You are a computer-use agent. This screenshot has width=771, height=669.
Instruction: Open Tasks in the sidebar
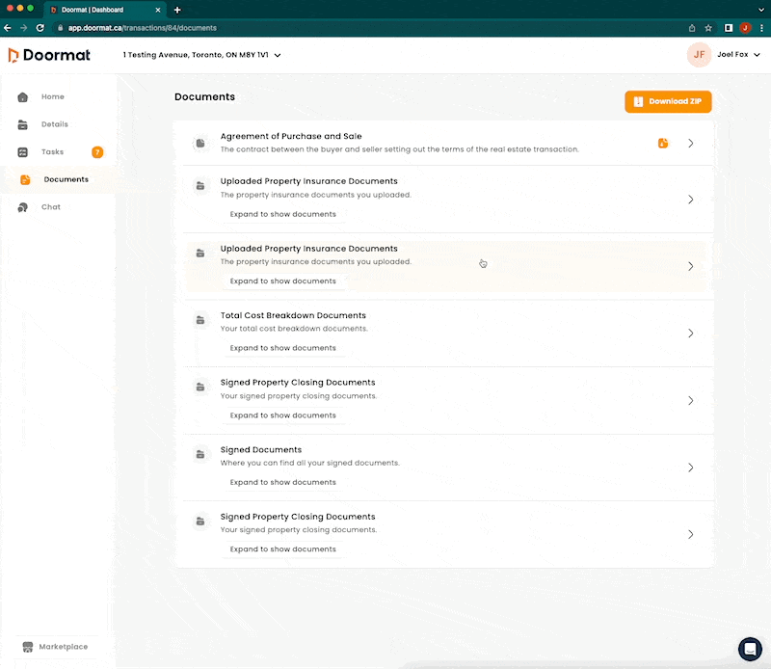pyautogui.click(x=52, y=152)
